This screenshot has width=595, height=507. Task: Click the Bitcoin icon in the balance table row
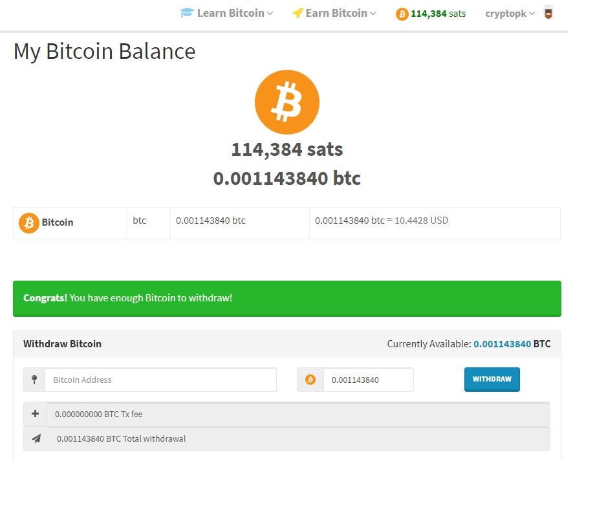click(29, 222)
